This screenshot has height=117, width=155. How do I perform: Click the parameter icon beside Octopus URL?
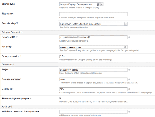tap(129, 37)
